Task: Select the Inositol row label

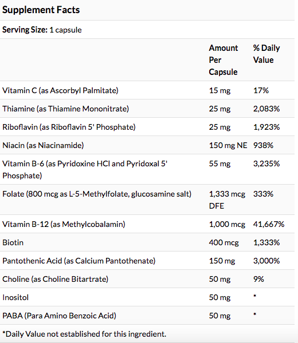Action: tap(15, 297)
